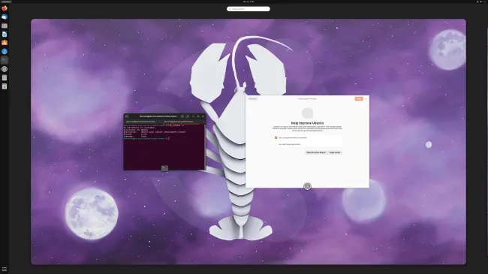Open the Help question-mark dock icon

tap(5, 51)
